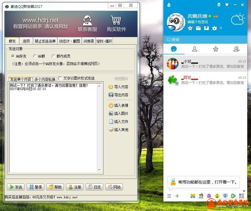This screenshot has width=251, height=211.
Task: Switch to the QQ groups tab
Action: (x=237, y=49)
